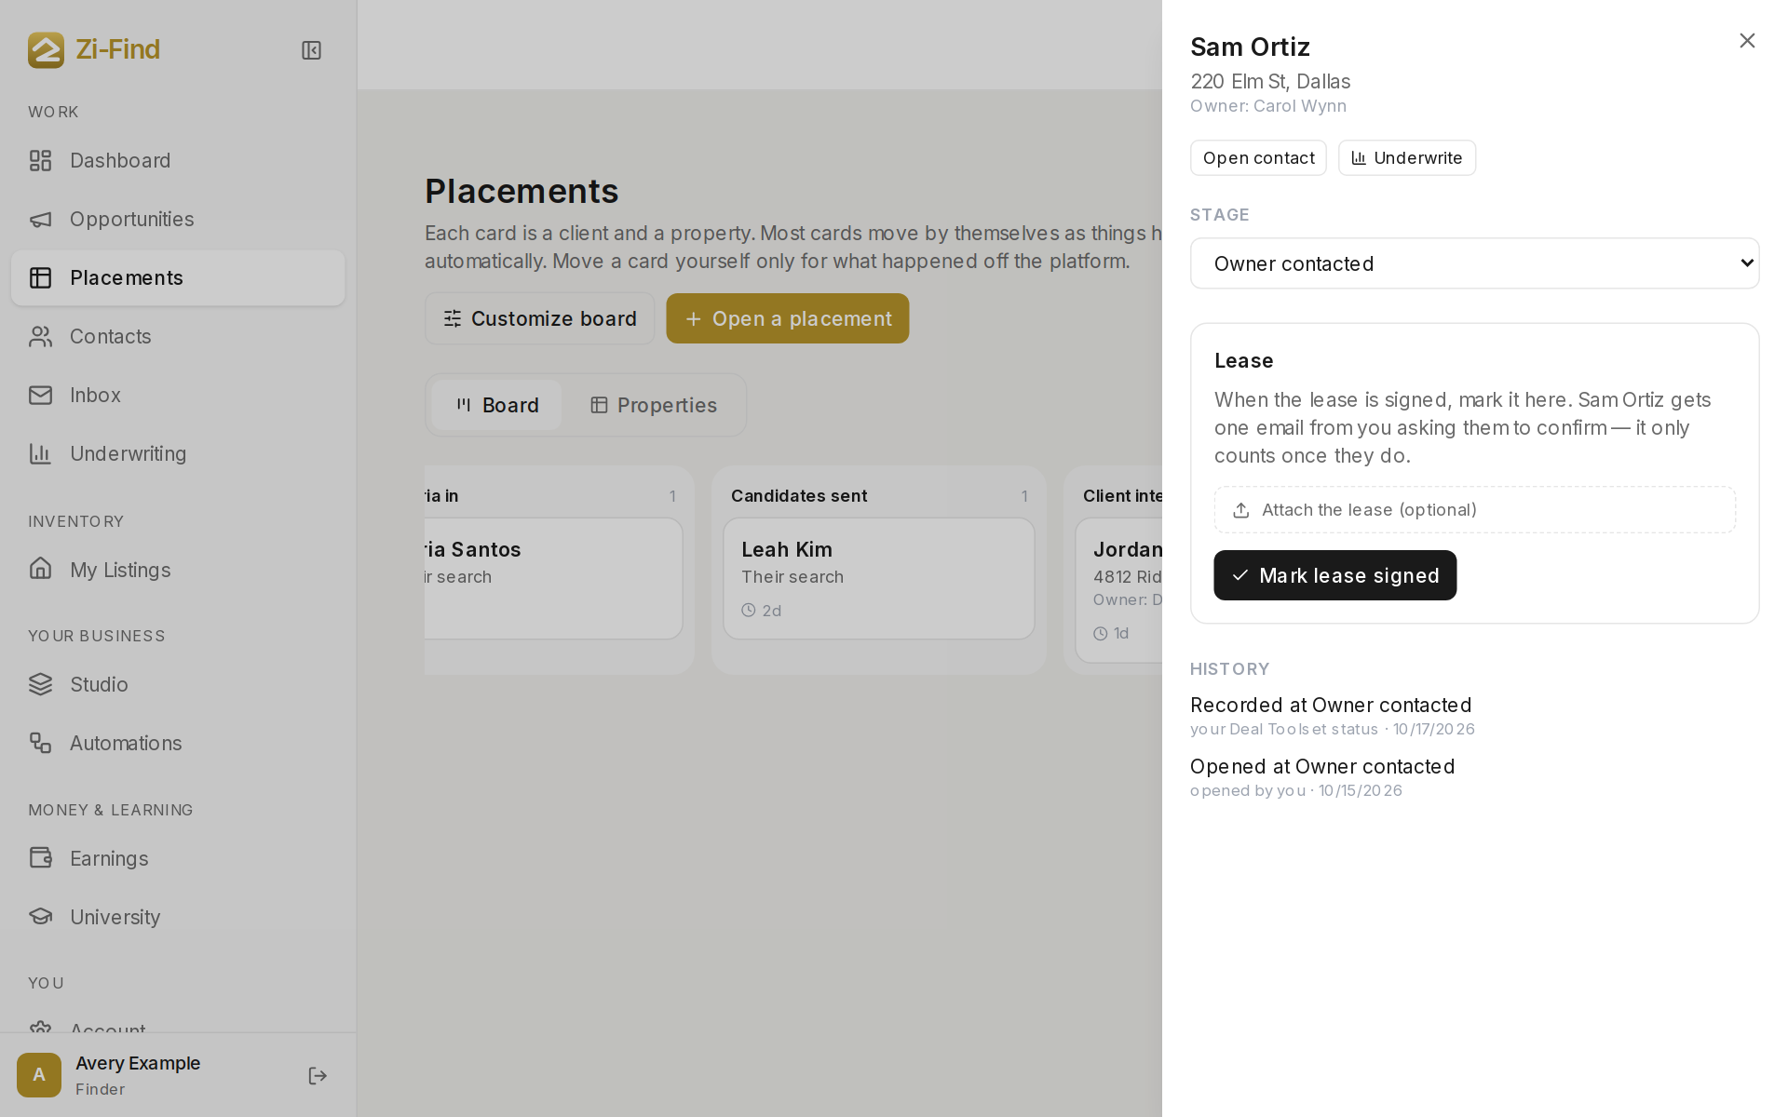
Task: Open Contacts from the sidebar
Action: pos(178,336)
